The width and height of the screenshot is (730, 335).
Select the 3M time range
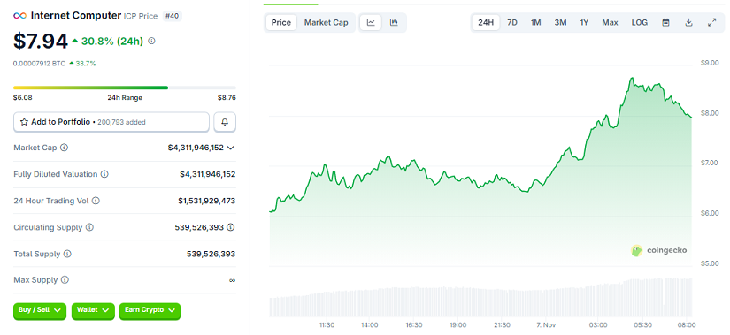(560, 22)
